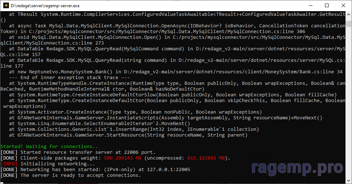Viewport: 352px width, 184px height.
Task: Click the address '127.0.0.1:22005'
Action: coord(169,170)
